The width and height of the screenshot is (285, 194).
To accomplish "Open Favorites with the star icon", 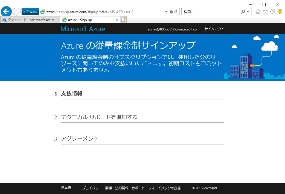I will pyautogui.click(x=265, y=12).
